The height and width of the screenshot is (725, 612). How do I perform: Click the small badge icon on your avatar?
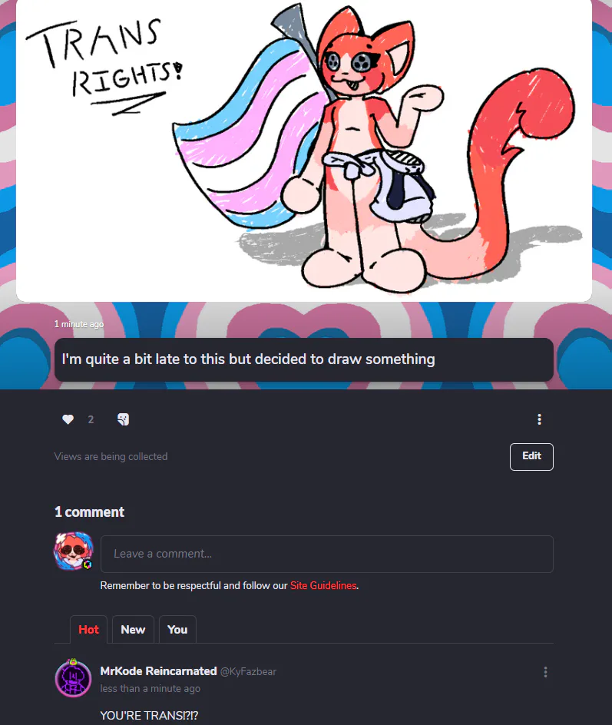88,564
